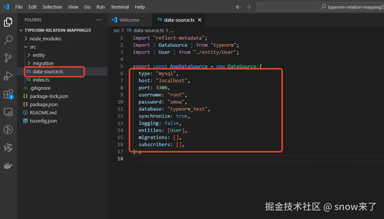
Task: Open the Run and Debug view
Action: click(8, 76)
